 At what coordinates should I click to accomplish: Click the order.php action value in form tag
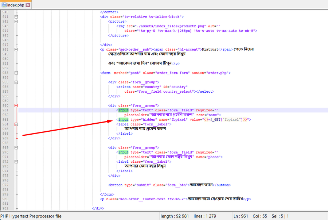tap(217, 73)
